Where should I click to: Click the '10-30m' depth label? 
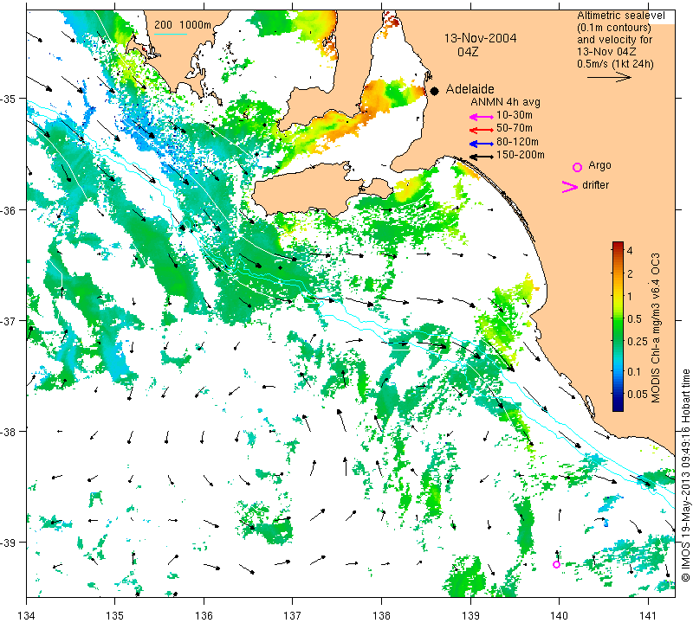tap(515, 115)
